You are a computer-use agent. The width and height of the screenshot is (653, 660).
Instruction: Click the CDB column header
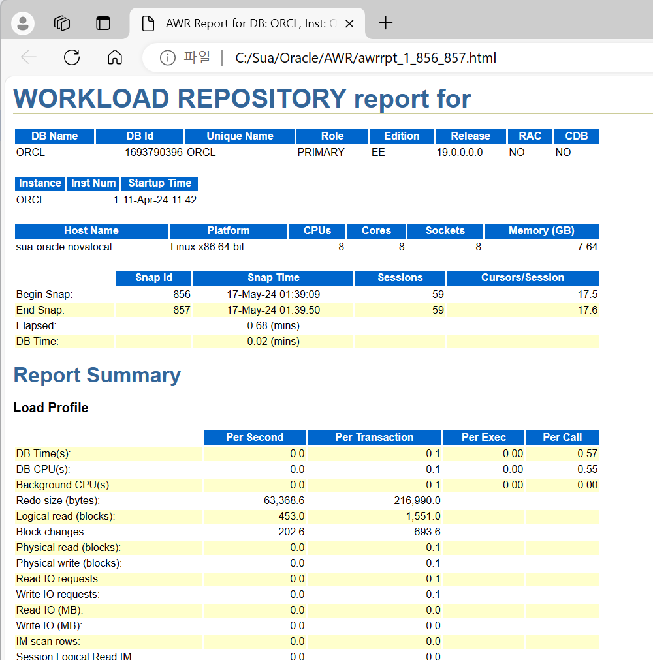577,136
